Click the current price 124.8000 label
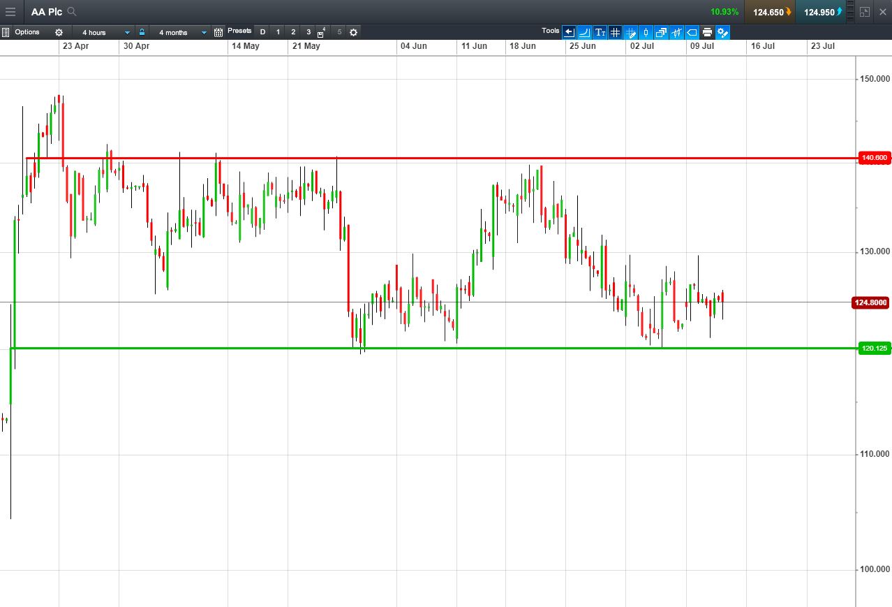Viewport: 892px width, 607px height. pyautogui.click(x=870, y=302)
